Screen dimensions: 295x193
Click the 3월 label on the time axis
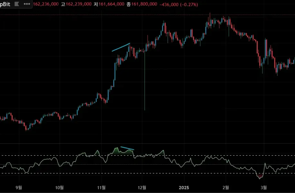264,188
